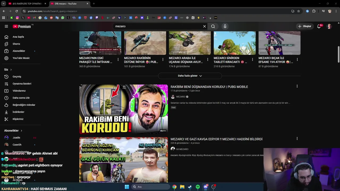340x191 pixels.
Task: Open Spotify from the taskbar
Action: [x=198, y=187]
